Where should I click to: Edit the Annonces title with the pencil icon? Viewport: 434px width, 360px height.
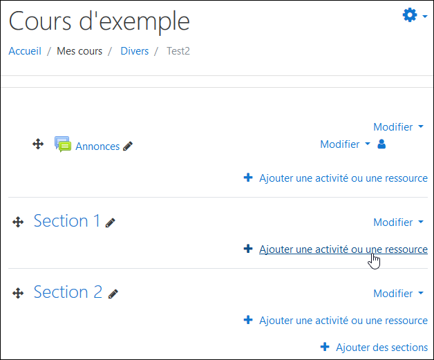pos(128,146)
